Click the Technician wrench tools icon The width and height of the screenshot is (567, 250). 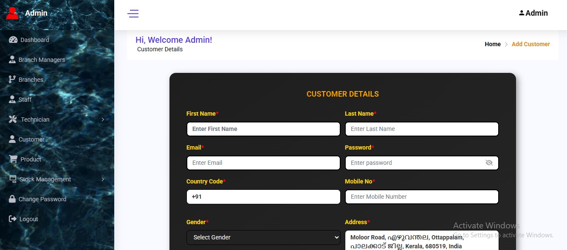tap(13, 119)
